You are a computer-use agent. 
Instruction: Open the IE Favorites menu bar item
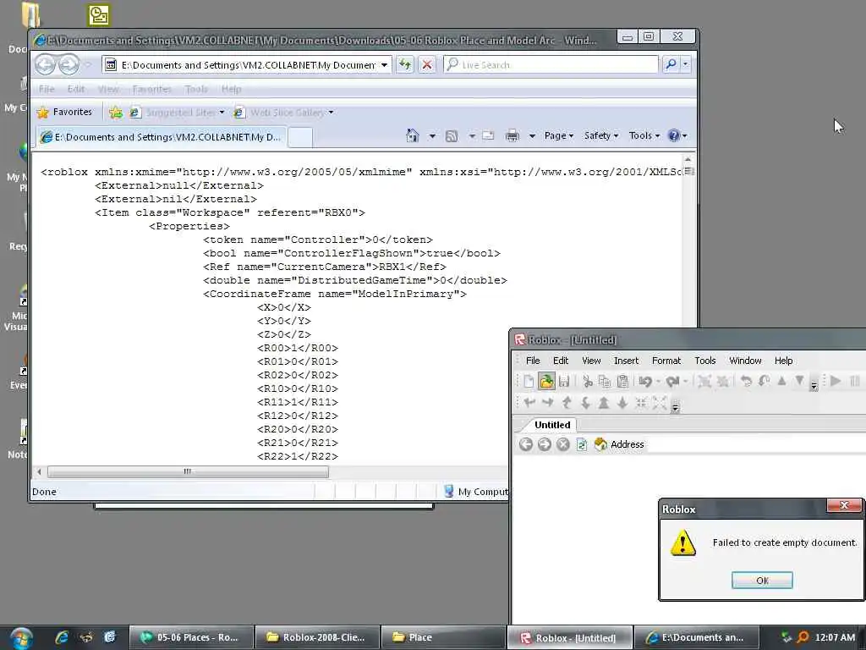152,89
